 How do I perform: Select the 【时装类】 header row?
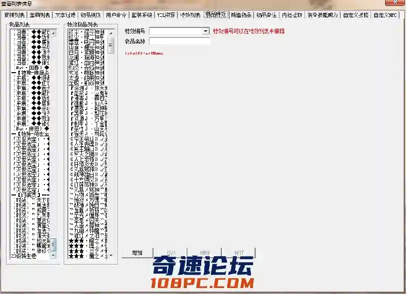(x=30, y=195)
